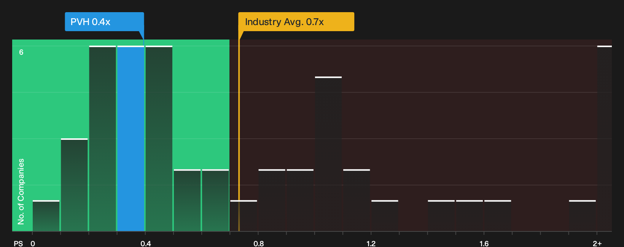Select the short bar starting at 1.2
624x247 pixels.
385,216
